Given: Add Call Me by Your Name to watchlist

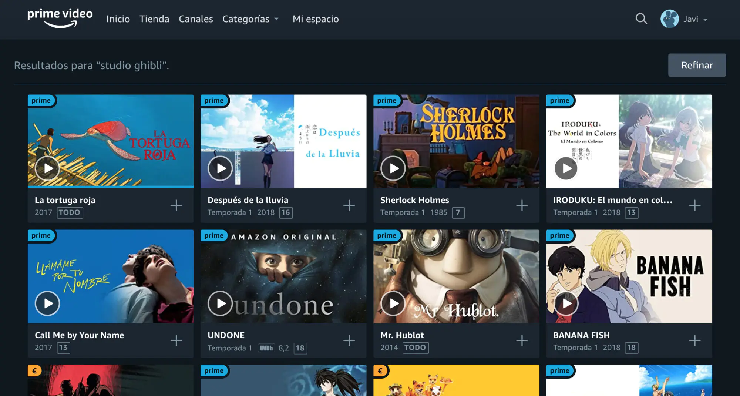Looking at the screenshot, I should pyautogui.click(x=176, y=340).
